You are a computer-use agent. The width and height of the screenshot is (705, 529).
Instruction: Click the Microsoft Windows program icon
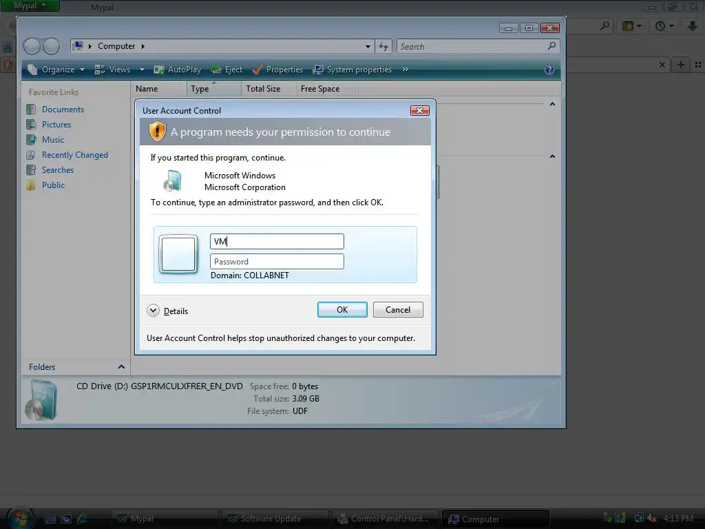click(x=172, y=181)
